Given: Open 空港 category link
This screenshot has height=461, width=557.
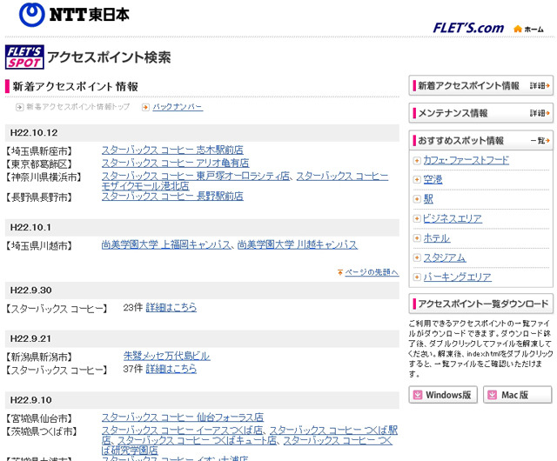Looking at the screenshot, I should tap(433, 180).
